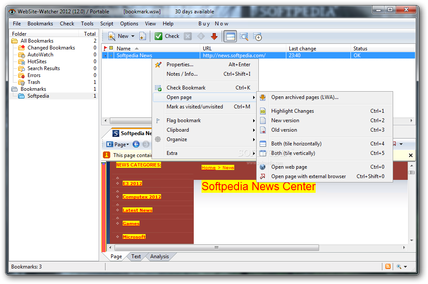Choose Open web page entry
The height and width of the screenshot is (284, 428).
click(325, 167)
